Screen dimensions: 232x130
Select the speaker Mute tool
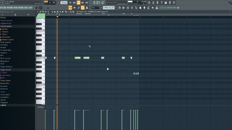pyautogui.click(x=63, y=12)
